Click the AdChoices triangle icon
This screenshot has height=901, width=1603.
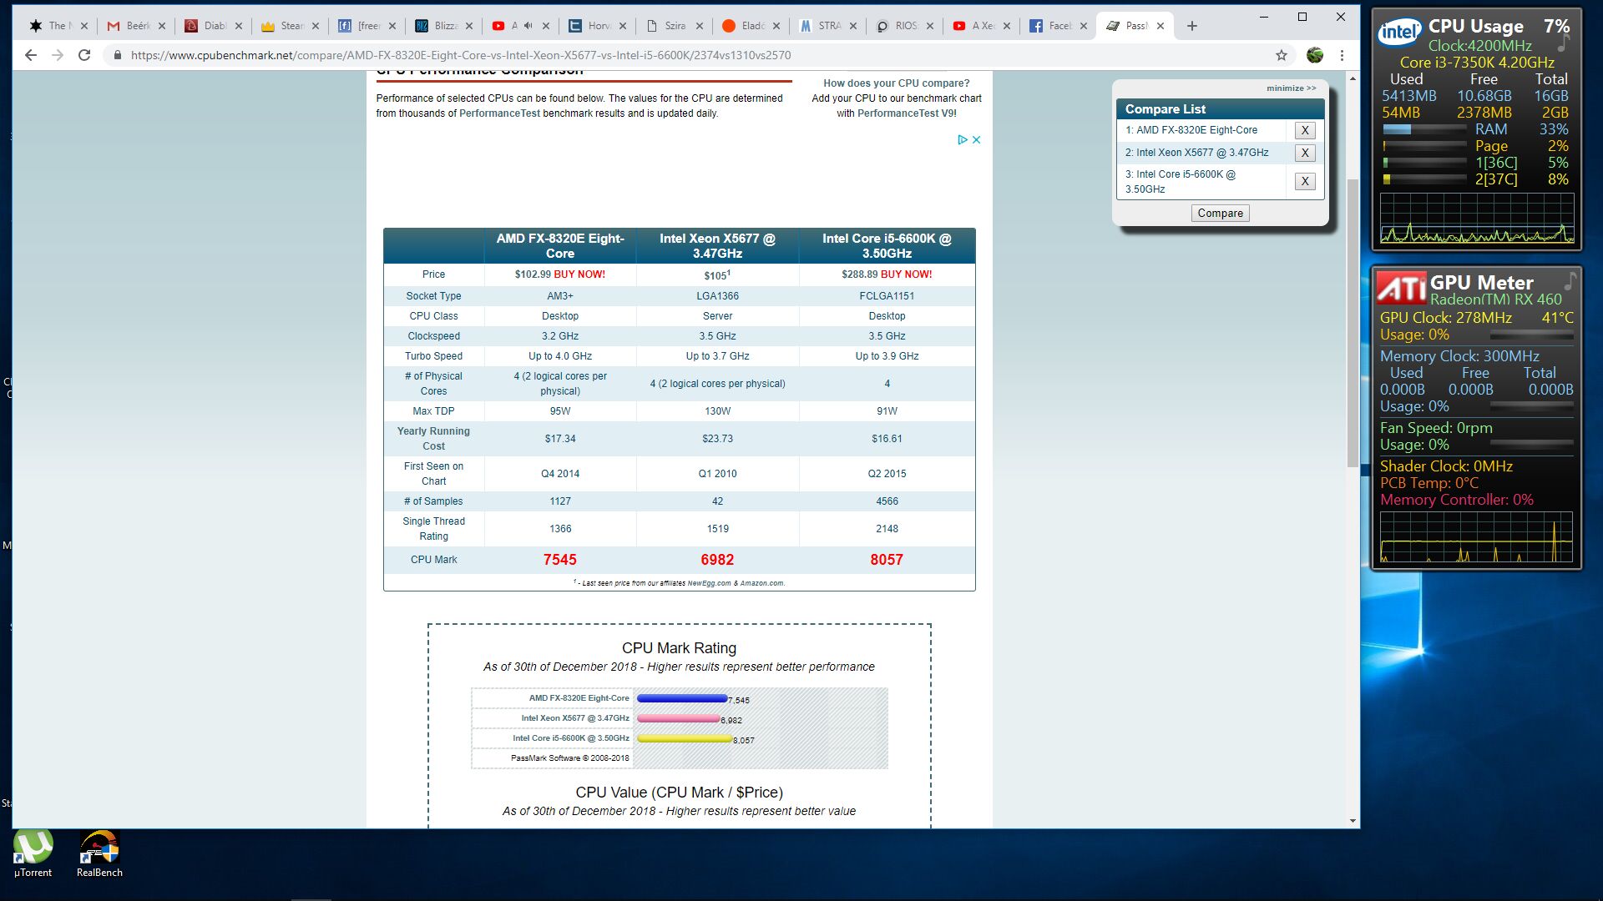pyautogui.click(x=962, y=139)
